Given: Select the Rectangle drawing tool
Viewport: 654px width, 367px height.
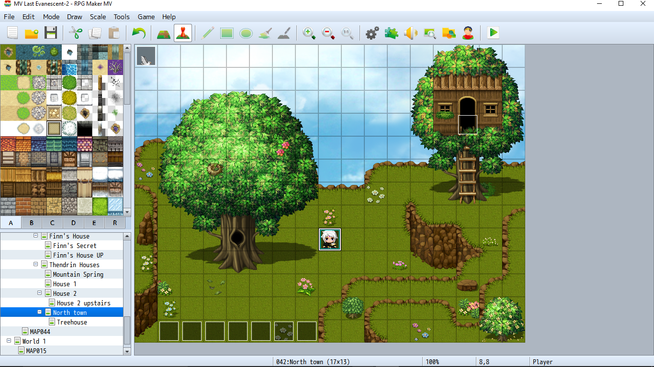Looking at the screenshot, I should click(x=227, y=33).
